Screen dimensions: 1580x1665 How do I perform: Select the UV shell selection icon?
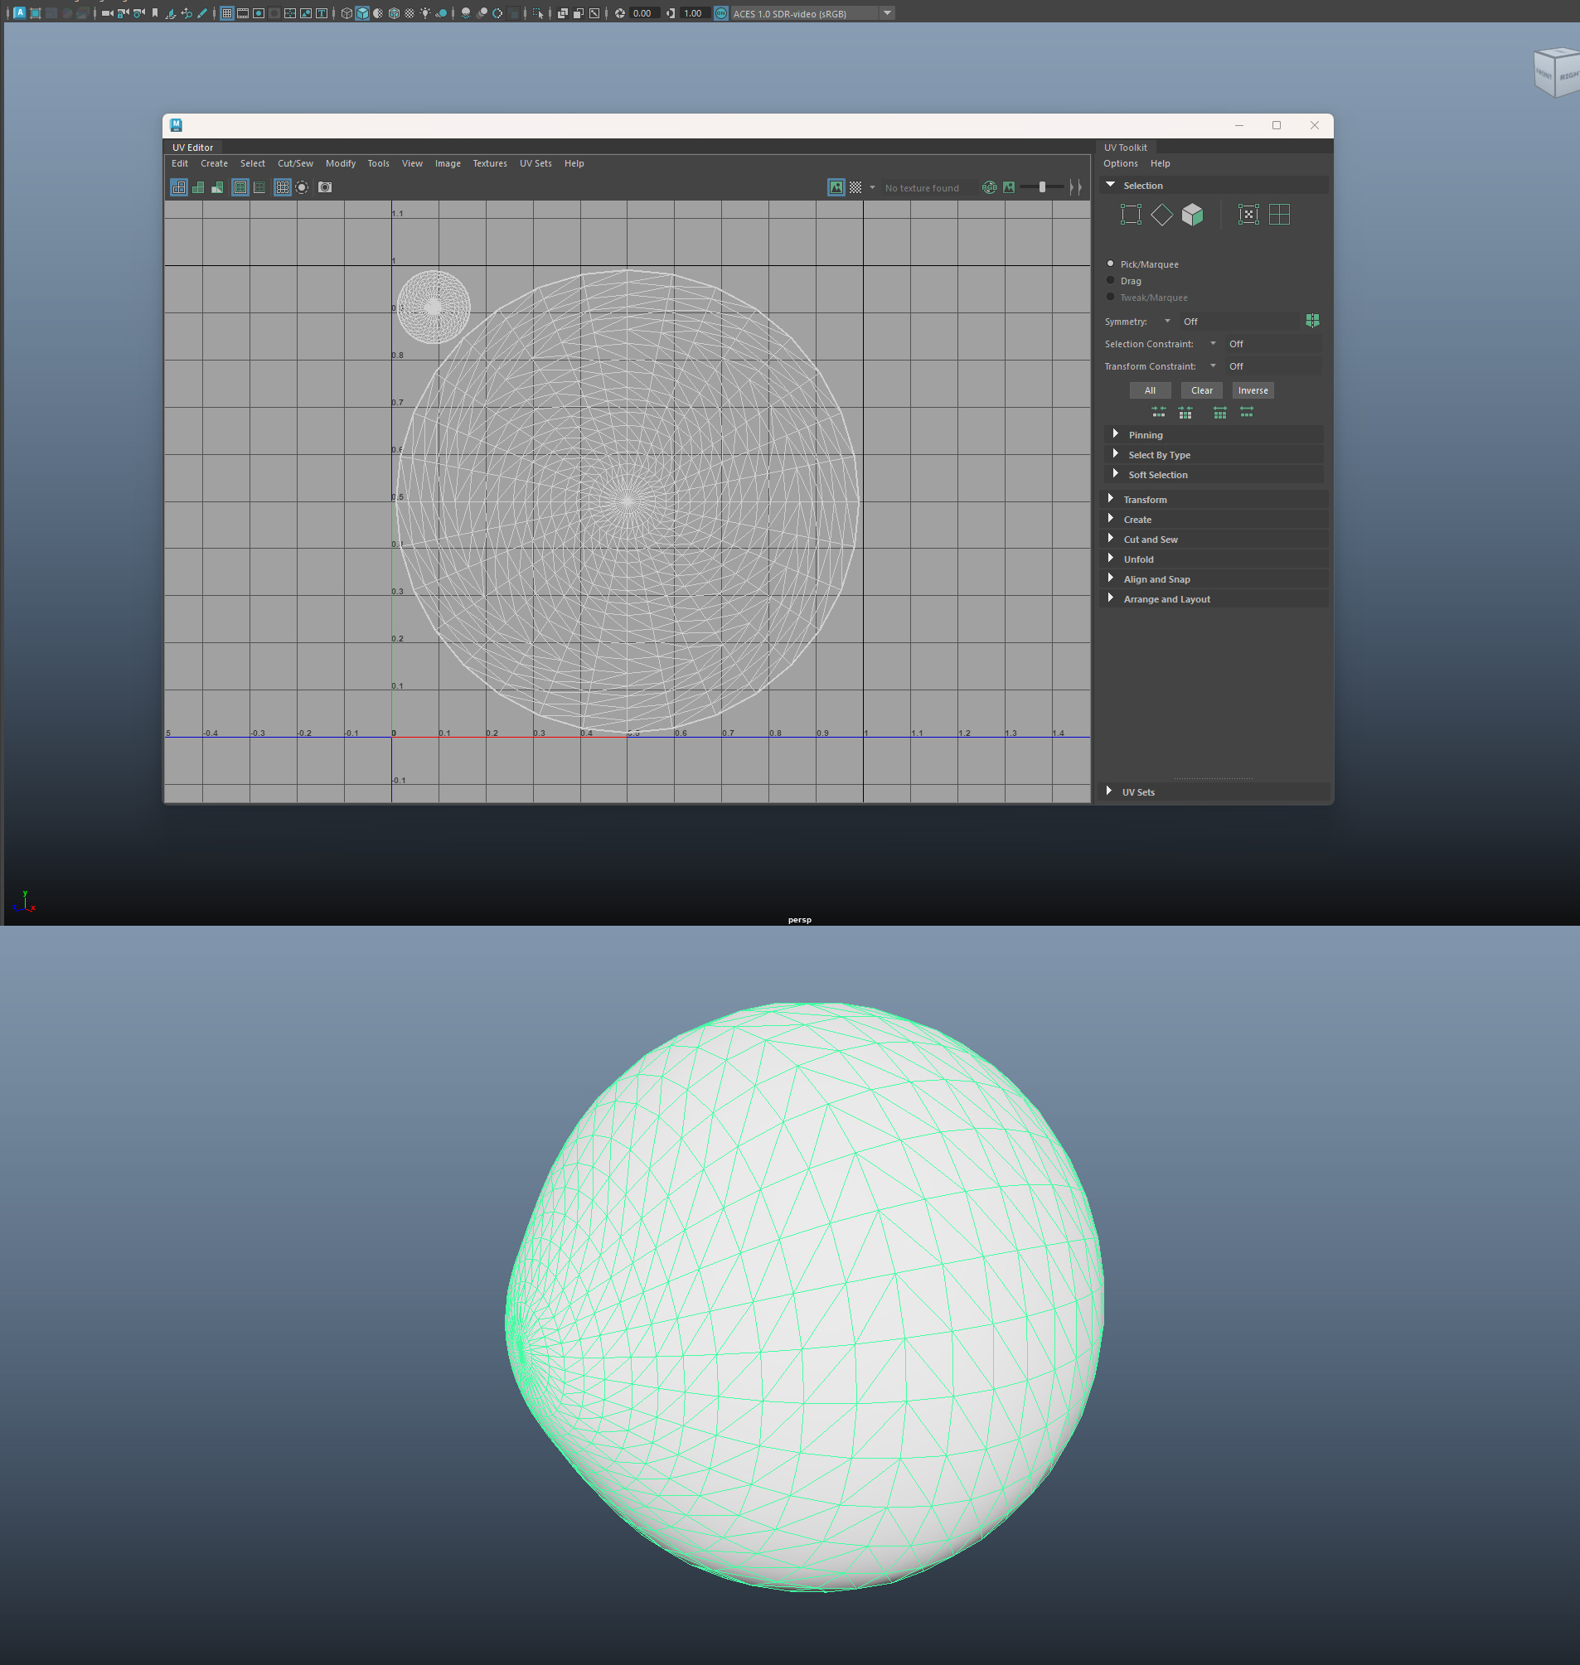pyautogui.click(x=1278, y=215)
